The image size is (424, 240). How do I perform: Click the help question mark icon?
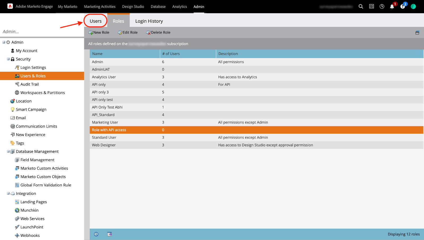pos(403,7)
